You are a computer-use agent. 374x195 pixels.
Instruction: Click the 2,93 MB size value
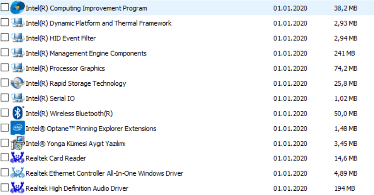pos(345,23)
